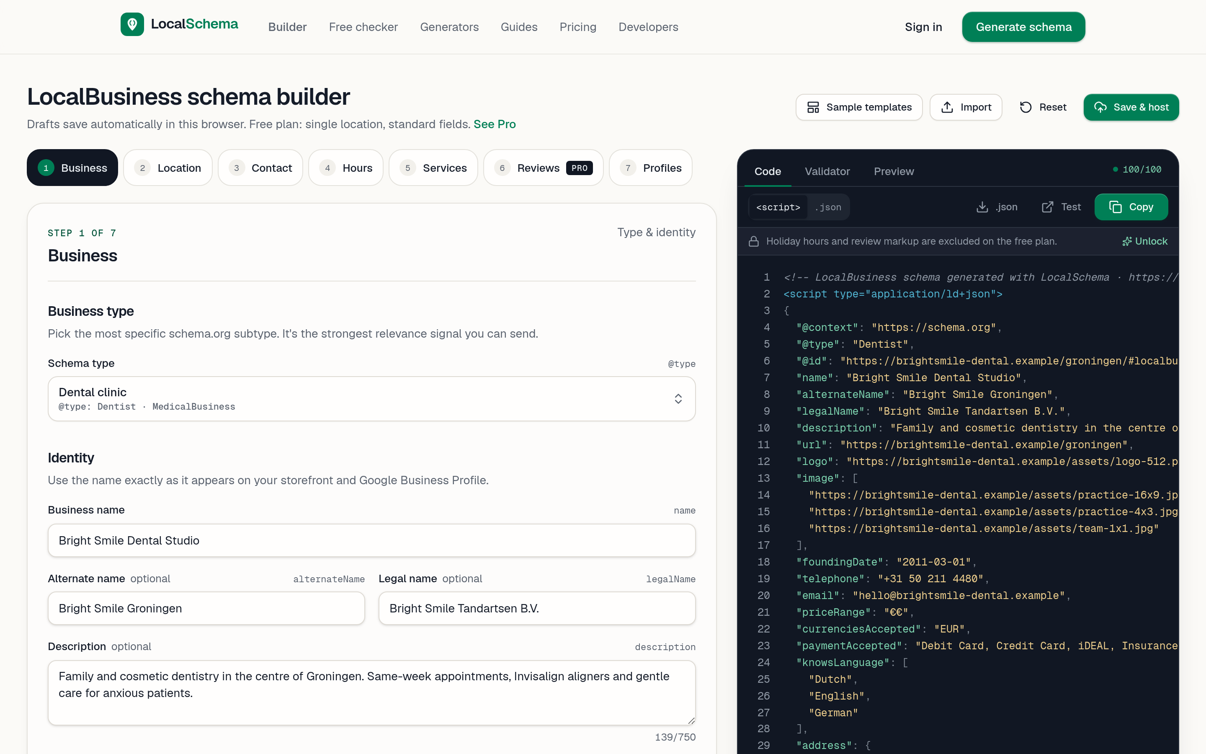The image size is (1206, 754).
Task: Click the LocalSchema logo icon
Action: 132,24
